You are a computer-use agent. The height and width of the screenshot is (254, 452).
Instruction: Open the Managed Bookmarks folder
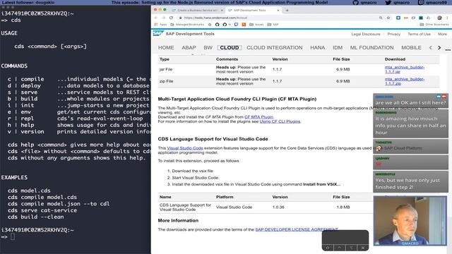[x=187, y=25]
